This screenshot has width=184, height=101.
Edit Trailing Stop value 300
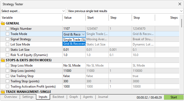coord(74,81)
